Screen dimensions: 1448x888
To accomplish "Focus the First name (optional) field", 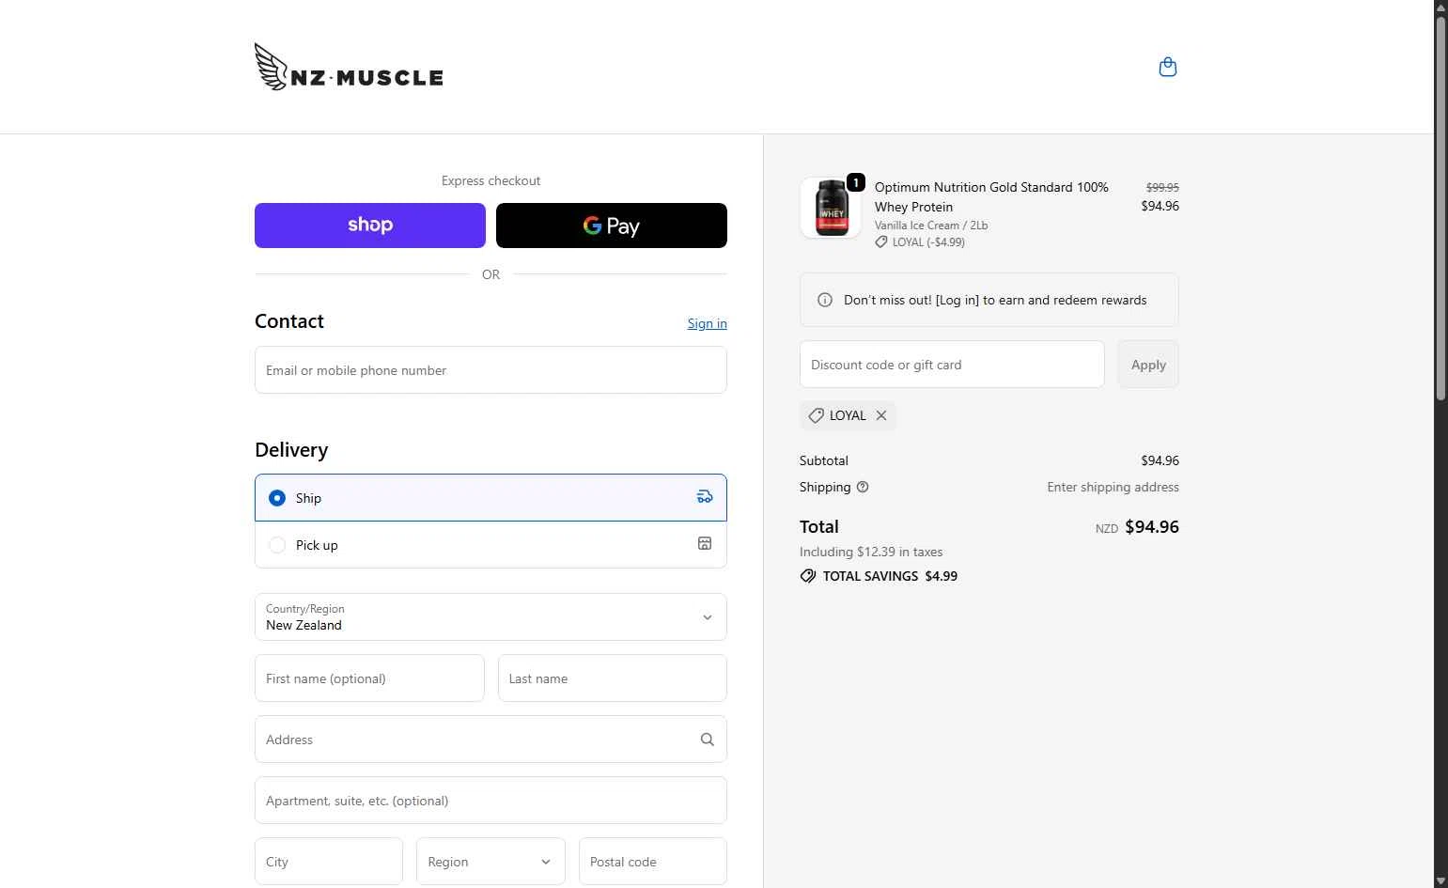I will [x=369, y=678].
